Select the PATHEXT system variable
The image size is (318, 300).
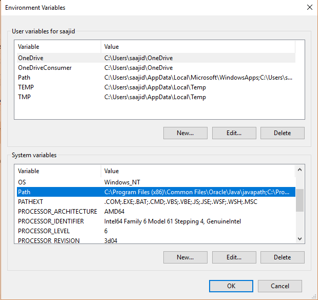(x=156, y=201)
